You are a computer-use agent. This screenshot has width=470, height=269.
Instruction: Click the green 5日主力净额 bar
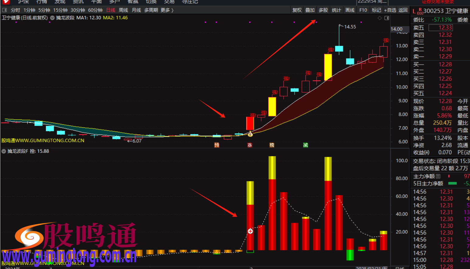coord(452,183)
